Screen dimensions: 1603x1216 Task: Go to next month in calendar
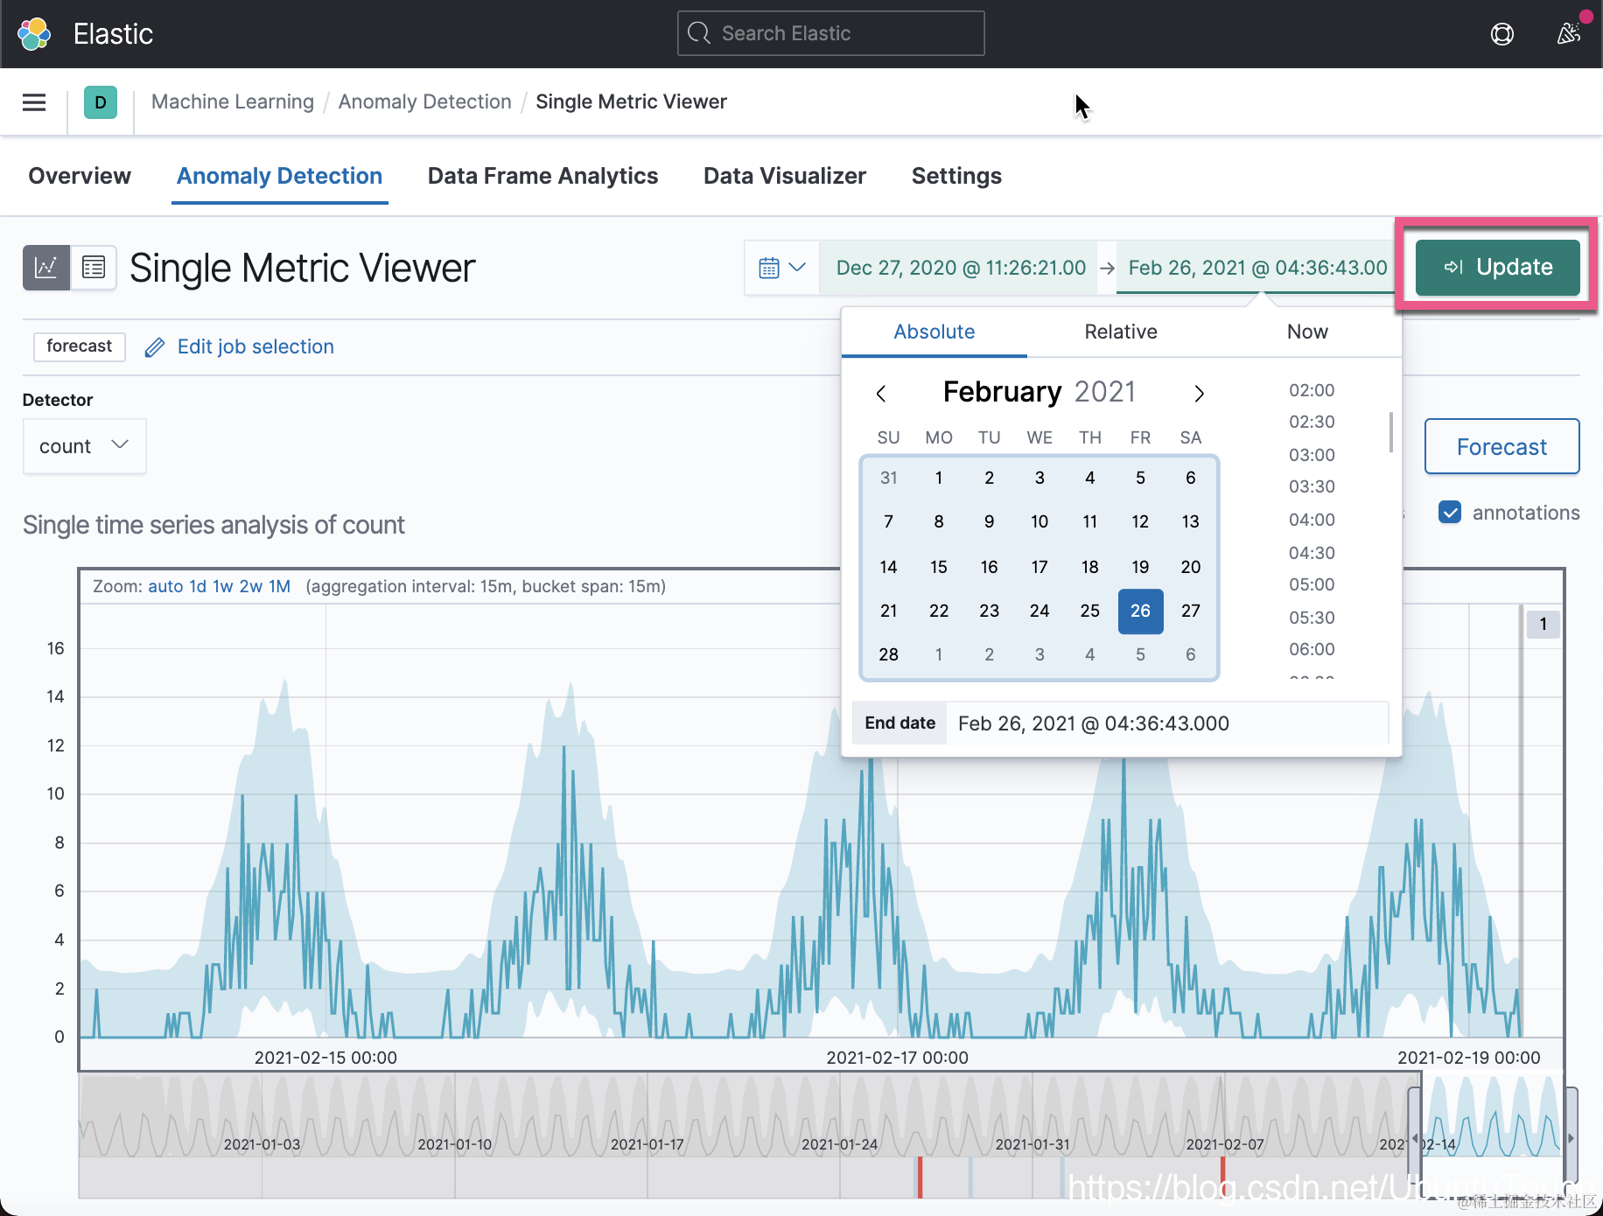tap(1199, 394)
